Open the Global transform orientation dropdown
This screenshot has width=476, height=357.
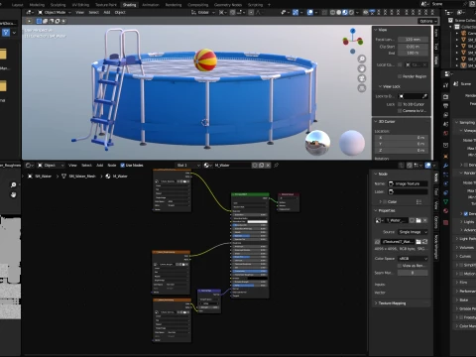point(203,12)
